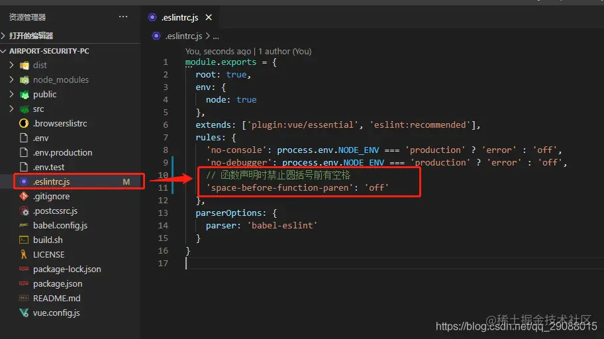The height and width of the screenshot is (339, 604).
Task: Open the README.md file
Action: coord(57,298)
